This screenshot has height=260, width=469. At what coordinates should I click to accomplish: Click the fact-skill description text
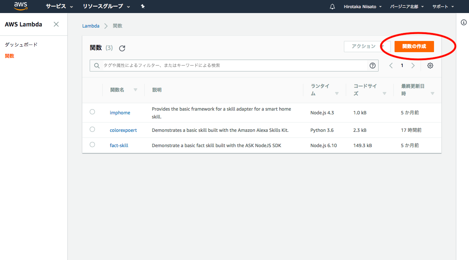coord(217,145)
